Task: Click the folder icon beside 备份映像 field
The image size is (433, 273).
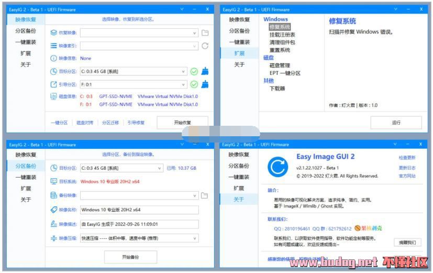Action: coord(204,195)
